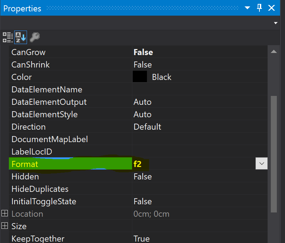Screen dimensions: 285x243
Task: Click the f2 Format value field
Action: click(x=192, y=164)
